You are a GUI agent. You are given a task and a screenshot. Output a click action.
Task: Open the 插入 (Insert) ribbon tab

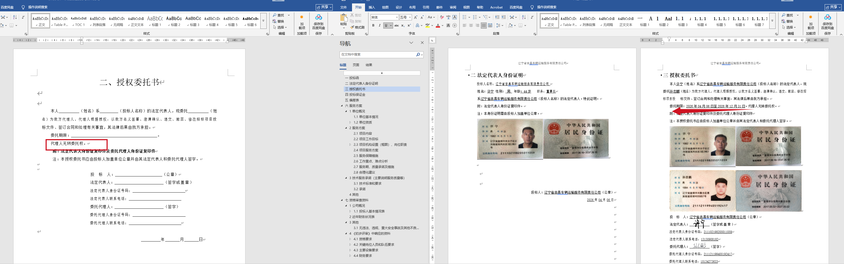coord(372,7)
